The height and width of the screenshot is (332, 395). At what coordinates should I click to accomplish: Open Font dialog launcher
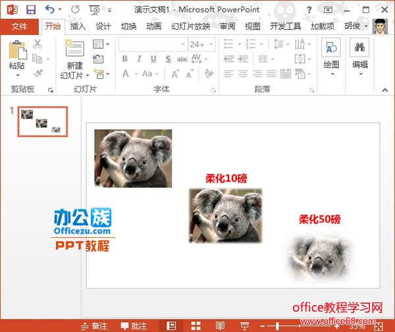tap(213, 90)
